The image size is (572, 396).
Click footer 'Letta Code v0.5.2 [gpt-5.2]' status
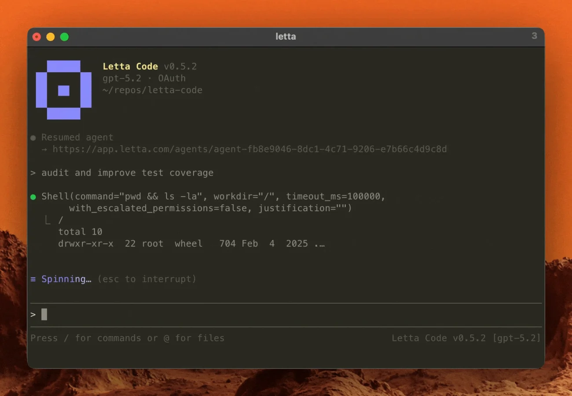click(x=466, y=338)
